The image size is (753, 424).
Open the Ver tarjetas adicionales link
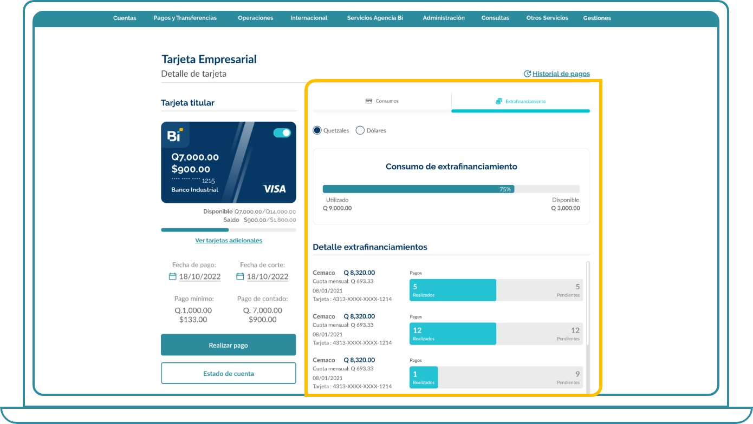pos(229,240)
